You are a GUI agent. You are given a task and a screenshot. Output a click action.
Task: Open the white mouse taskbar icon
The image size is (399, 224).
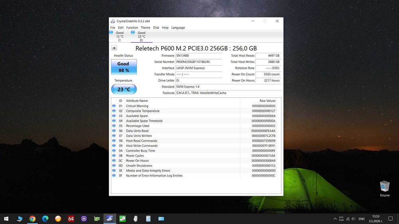click(136, 219)
